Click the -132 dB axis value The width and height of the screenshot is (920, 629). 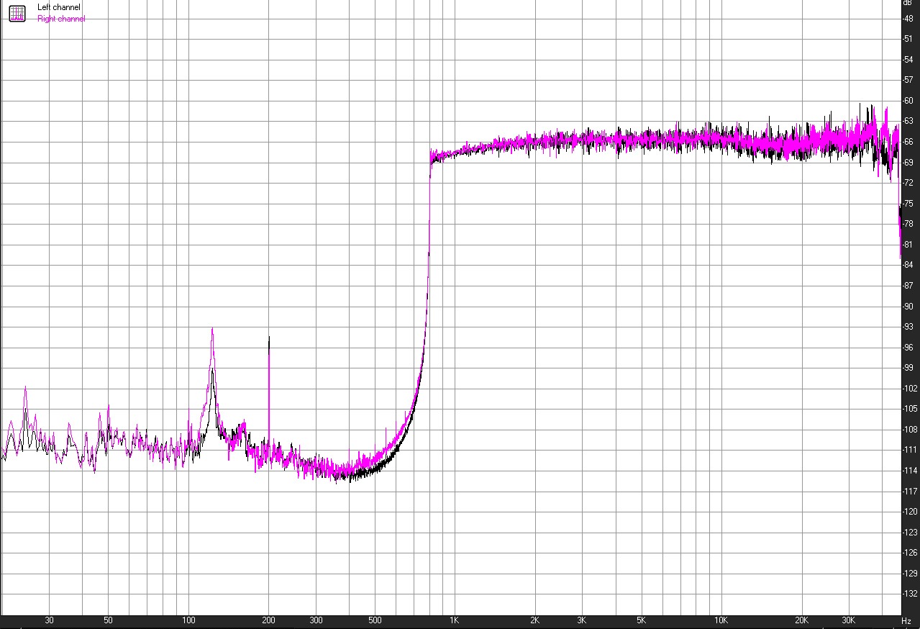pos(910,593)
